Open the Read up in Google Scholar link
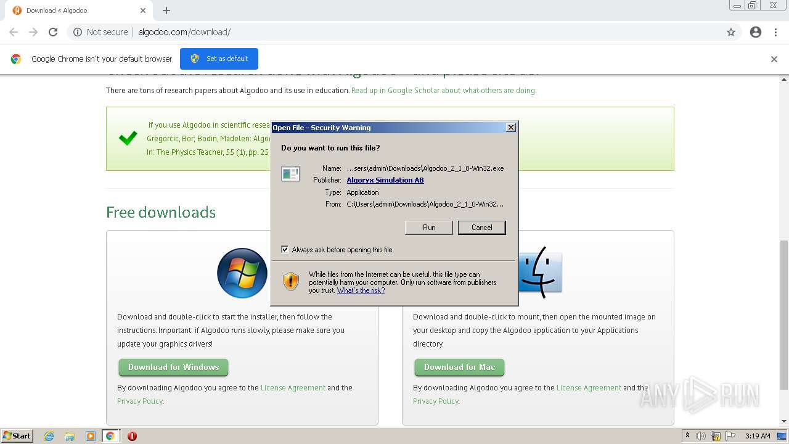789x444 pixels. [x=444, y=91]
